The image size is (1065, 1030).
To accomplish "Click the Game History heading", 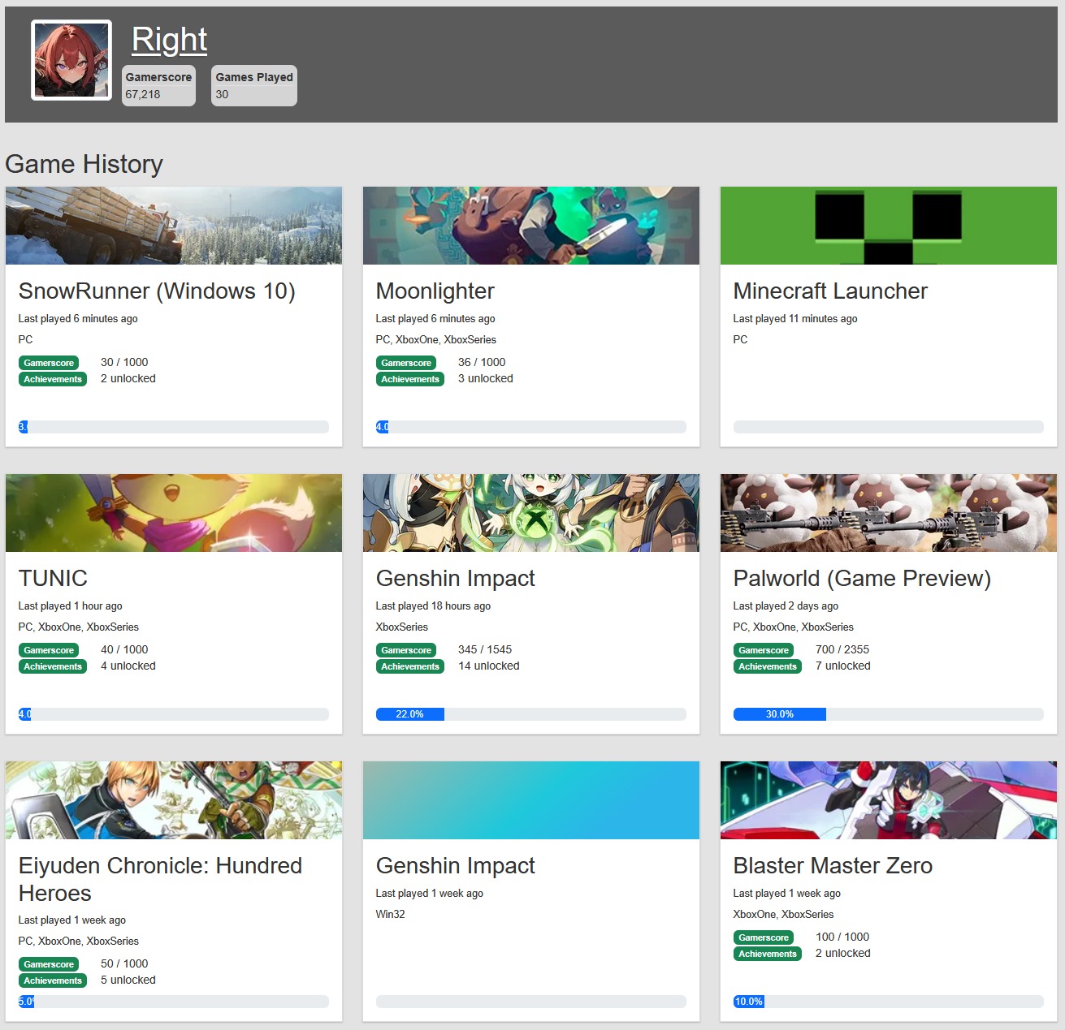I will [84, 164].
